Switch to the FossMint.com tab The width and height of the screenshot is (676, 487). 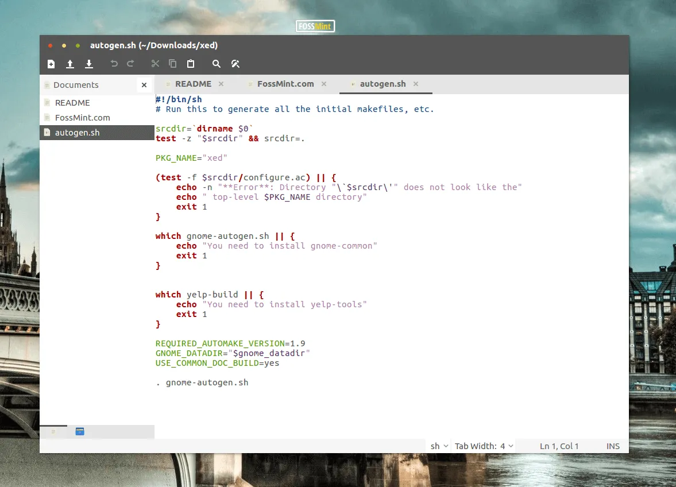286,83
